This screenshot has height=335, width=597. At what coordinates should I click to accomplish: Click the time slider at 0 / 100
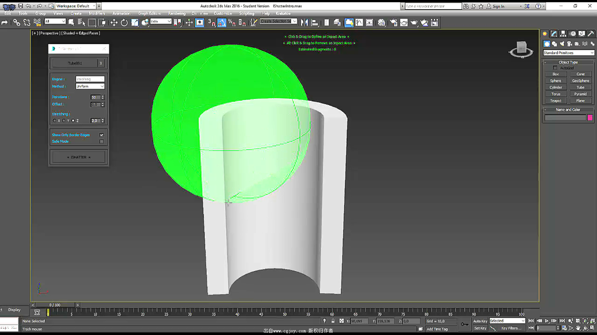55,305
